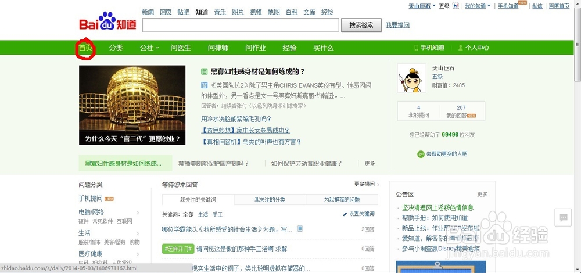The height and width of the screenshot is (273, 581).
Task: Switch to 我关注的分类 tab
Action: [x=270, y=200]
